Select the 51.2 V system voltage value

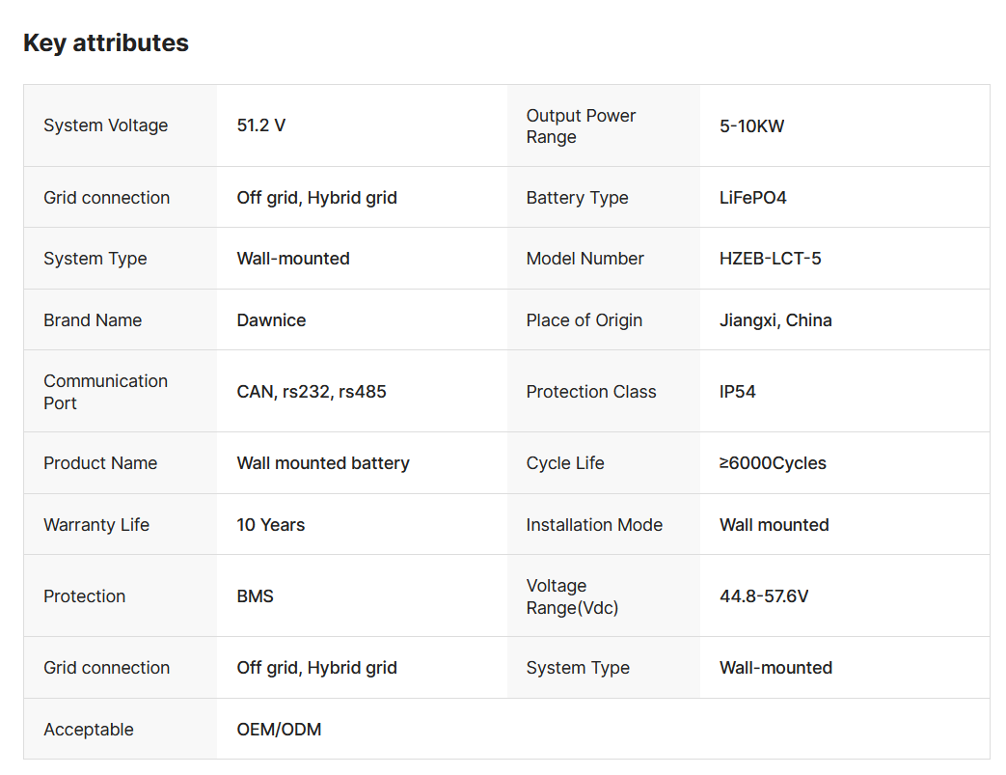point(261,125)
